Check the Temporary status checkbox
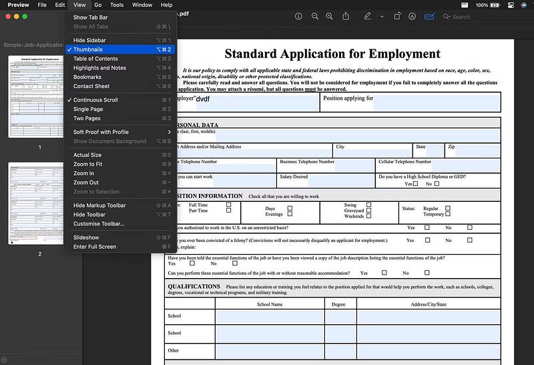 tap(448, 215)
